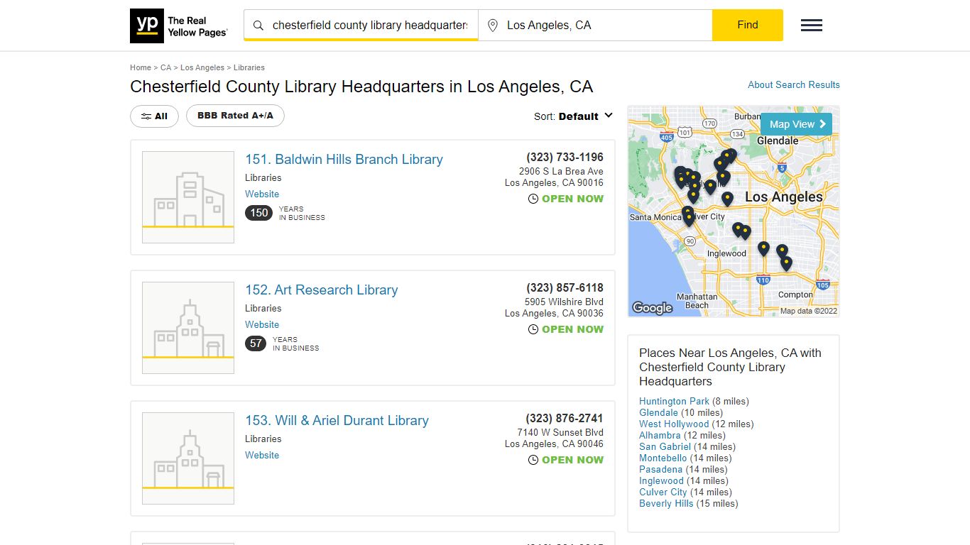This screenshot has width=970, height=545.
Task: Click the 57 years in business badge
Action: click(256, 343)
